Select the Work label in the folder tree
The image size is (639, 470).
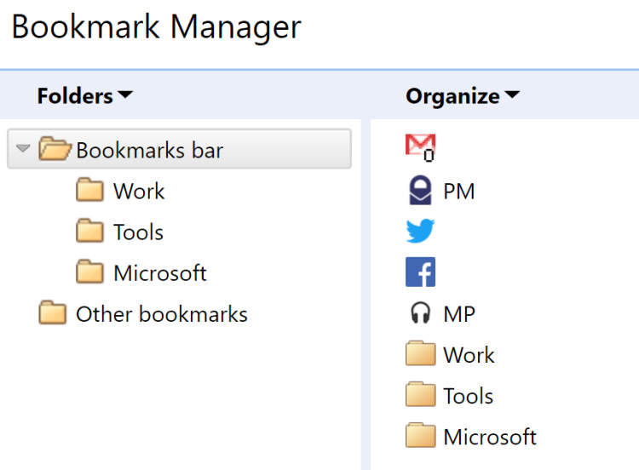tap(139, 191)
